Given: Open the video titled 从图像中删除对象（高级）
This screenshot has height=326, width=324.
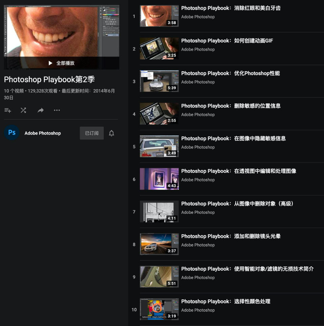Looking at the screenshot, I should coord(237,204).
